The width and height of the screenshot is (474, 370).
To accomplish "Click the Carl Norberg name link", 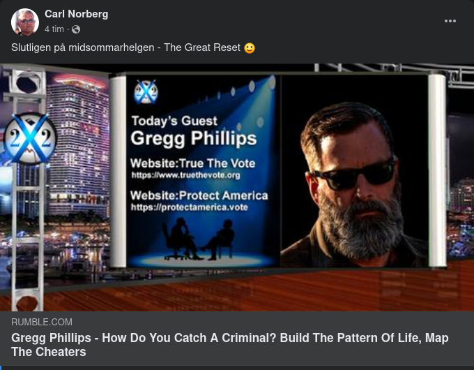I will [x=77, y=14].
